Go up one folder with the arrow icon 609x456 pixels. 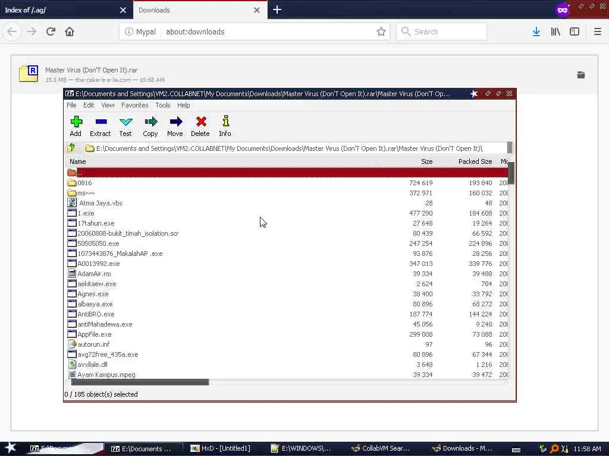(x=71, y=148)
